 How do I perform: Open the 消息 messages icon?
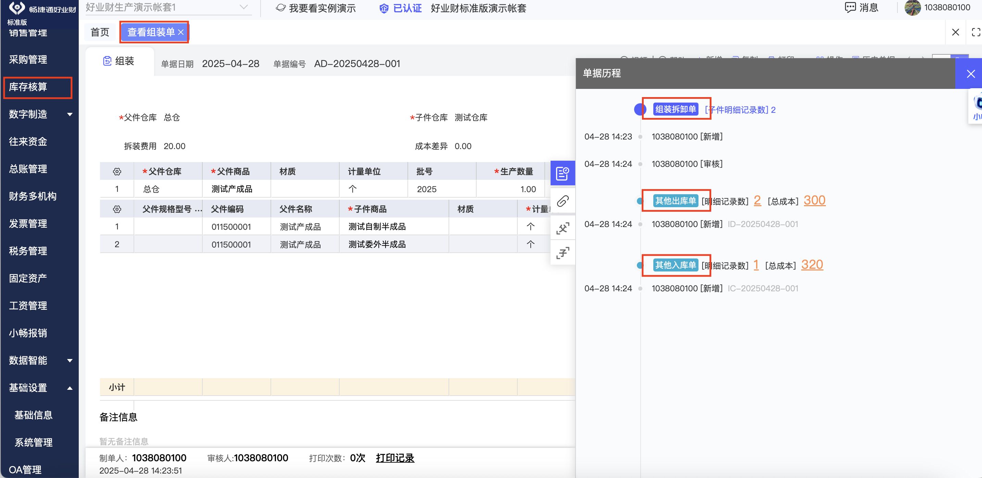pos(850,8)
